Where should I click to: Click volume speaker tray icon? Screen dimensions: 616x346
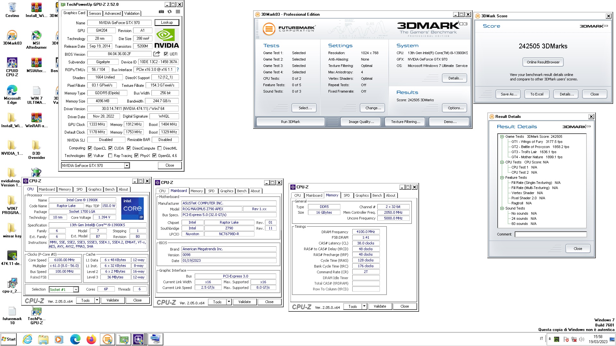[x=582, y=339]
